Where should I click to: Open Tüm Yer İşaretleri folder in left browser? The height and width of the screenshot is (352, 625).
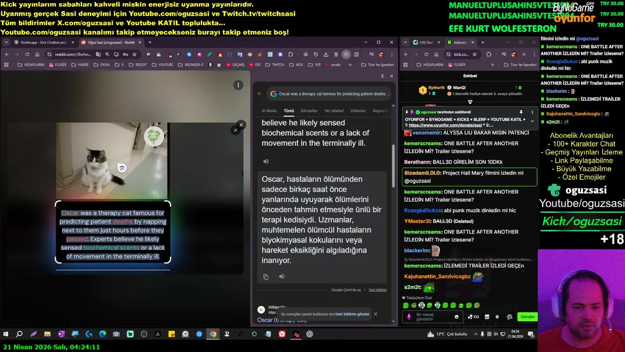coord(377,65)
